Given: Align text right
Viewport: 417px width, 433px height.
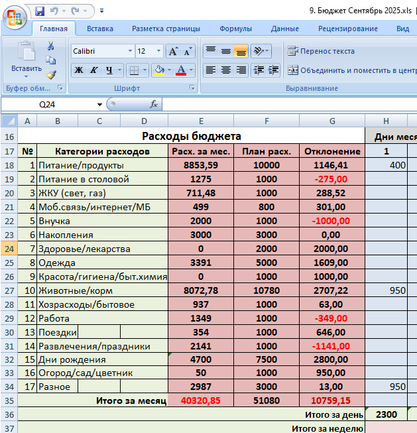Looking at the screenshot, I should click(x=241, y=70).
